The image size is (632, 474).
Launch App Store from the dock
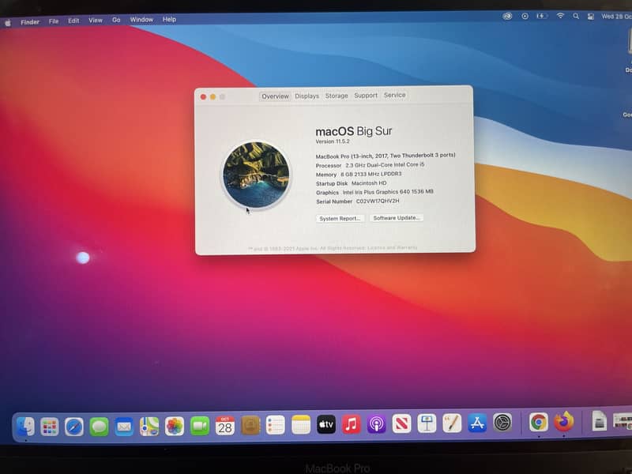pos(477,423)
